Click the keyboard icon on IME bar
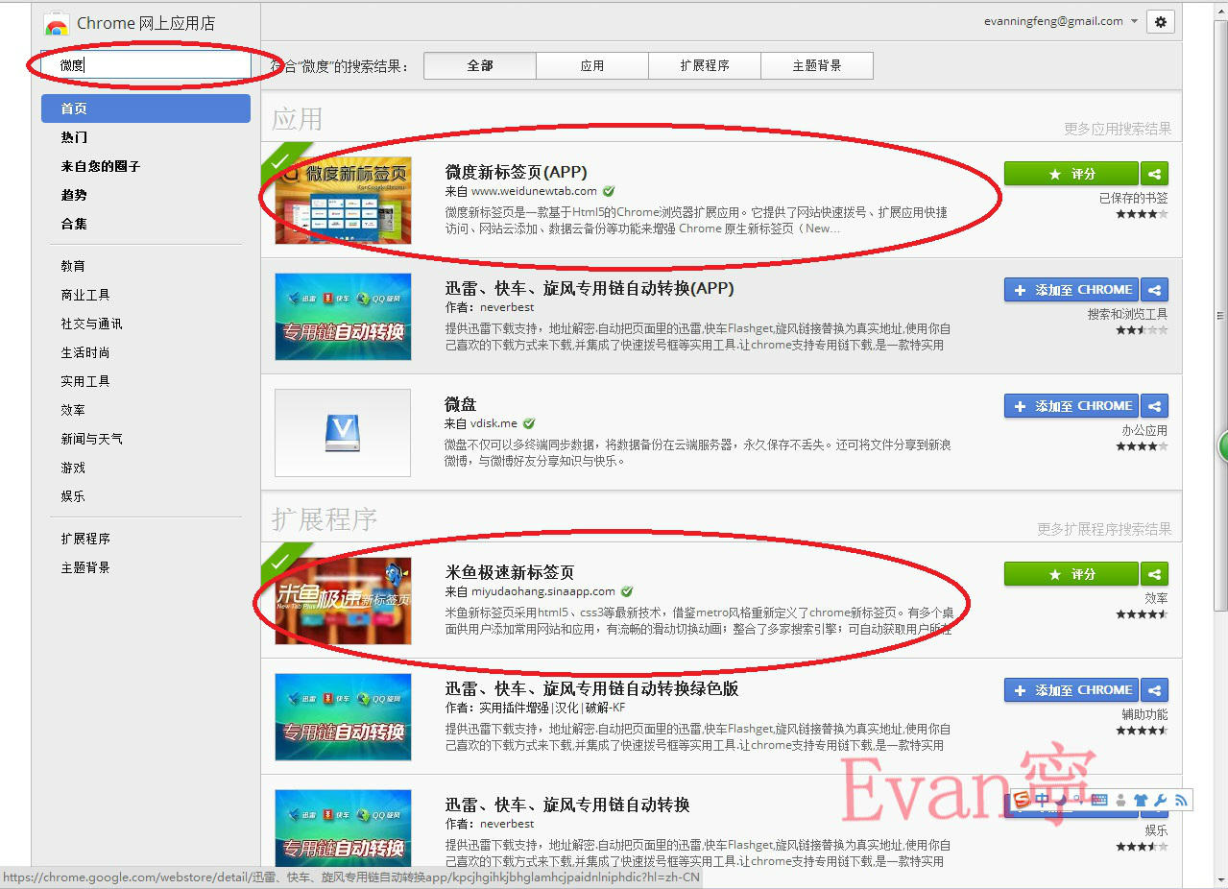The height and width of the screenshot is (889, 1228). pos(1099,800)
